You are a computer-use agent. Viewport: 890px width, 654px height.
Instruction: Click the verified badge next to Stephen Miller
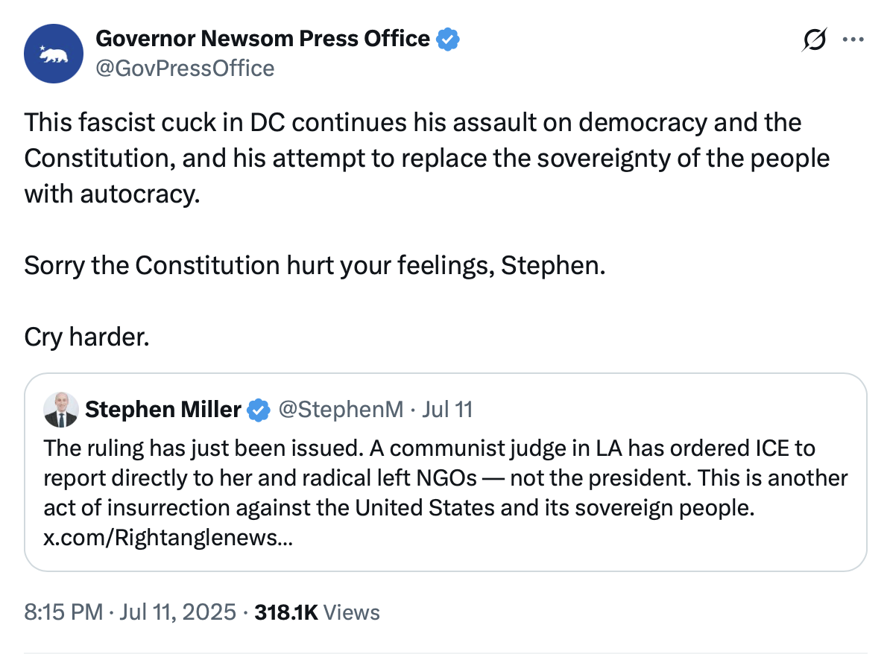pyautogui.click(x=259, y=410)
